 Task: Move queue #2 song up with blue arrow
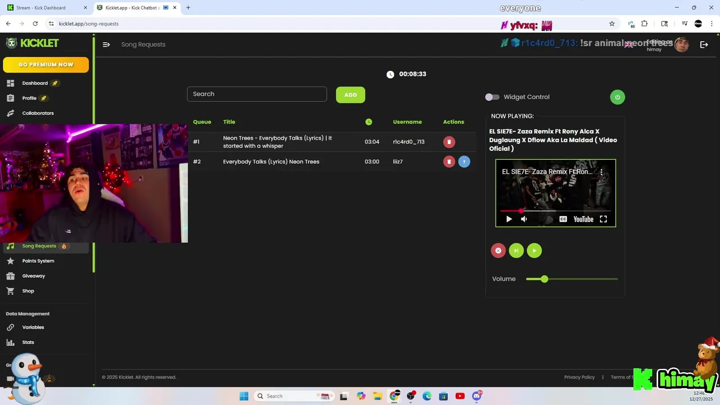[x=464, y=161]
